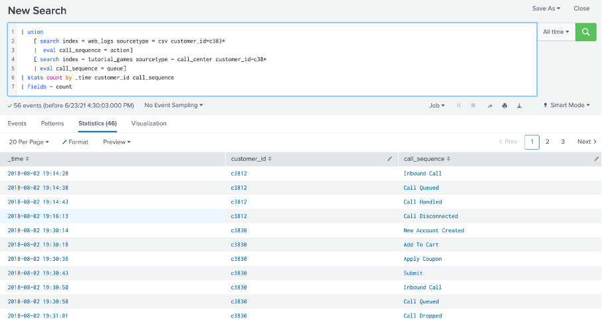Image resolution: width=602 pixels, height=322 pixels.
Task: Open the 20 Per Page dropdown
Action: pyautogui.click(x=29, y=142)
